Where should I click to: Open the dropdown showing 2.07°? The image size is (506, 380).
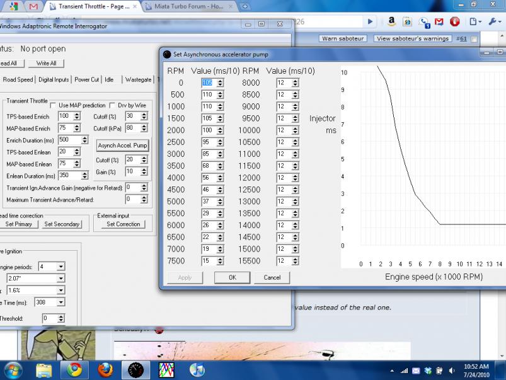[x=60, y=278]
